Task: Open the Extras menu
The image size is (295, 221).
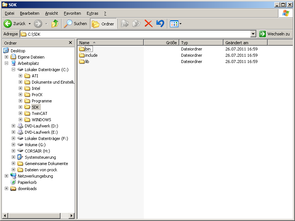Action: (93, 13)
